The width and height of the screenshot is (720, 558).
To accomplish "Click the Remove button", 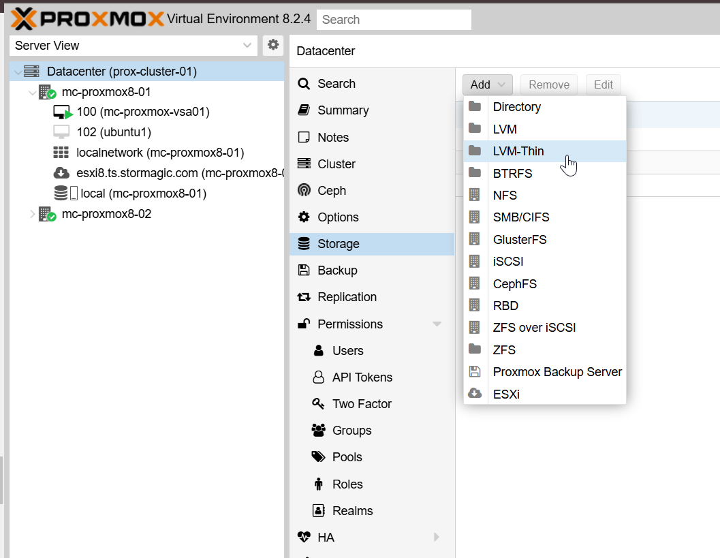I will 549,85.
